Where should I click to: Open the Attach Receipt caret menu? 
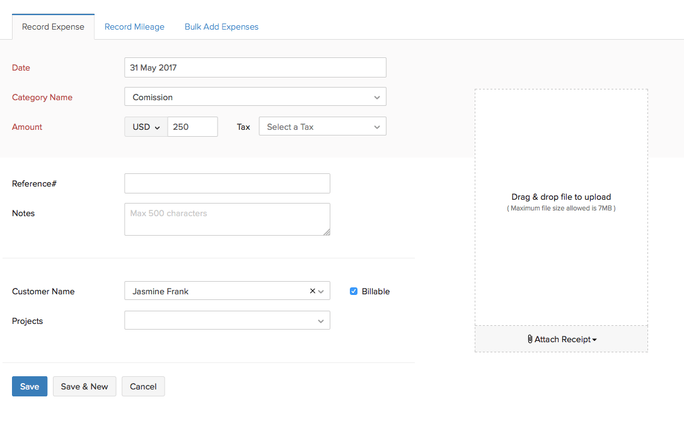tap(594, 340)
